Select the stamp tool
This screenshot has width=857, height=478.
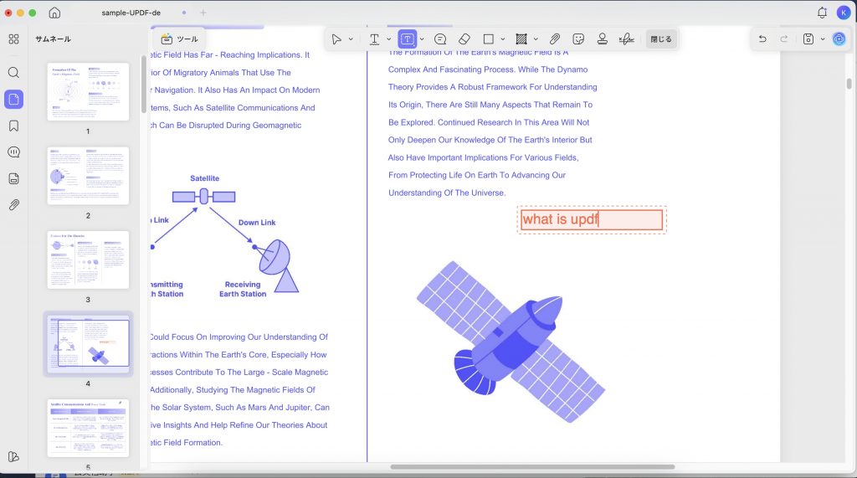(603, 39)
